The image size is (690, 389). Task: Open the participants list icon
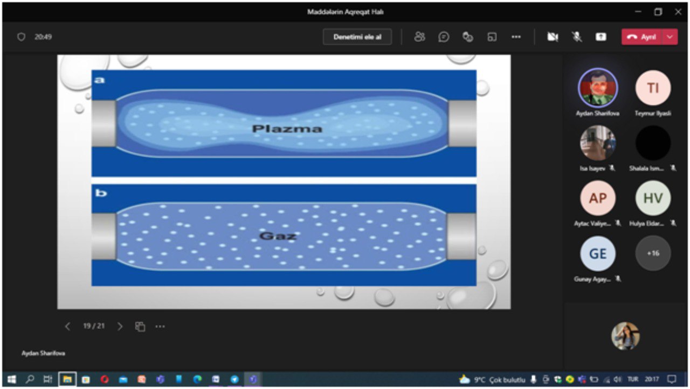tap(419, 37)
